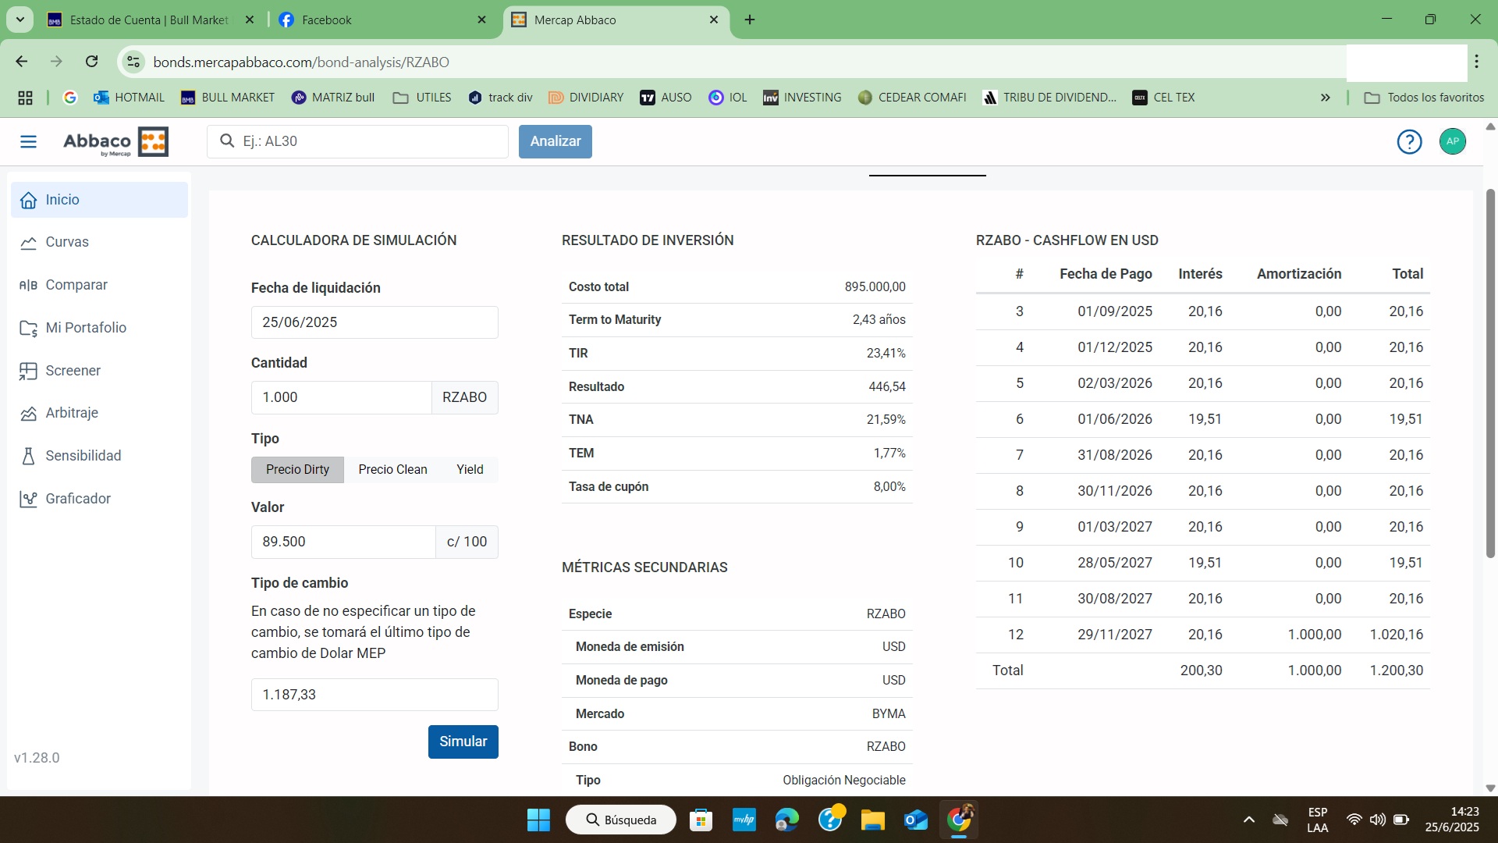Choose the Yield type option

(x=470, y=470)
